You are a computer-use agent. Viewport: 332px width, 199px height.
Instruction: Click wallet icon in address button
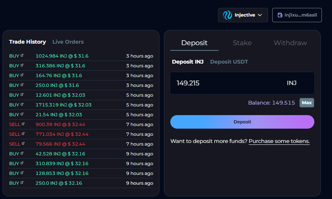tap(280, 15)
